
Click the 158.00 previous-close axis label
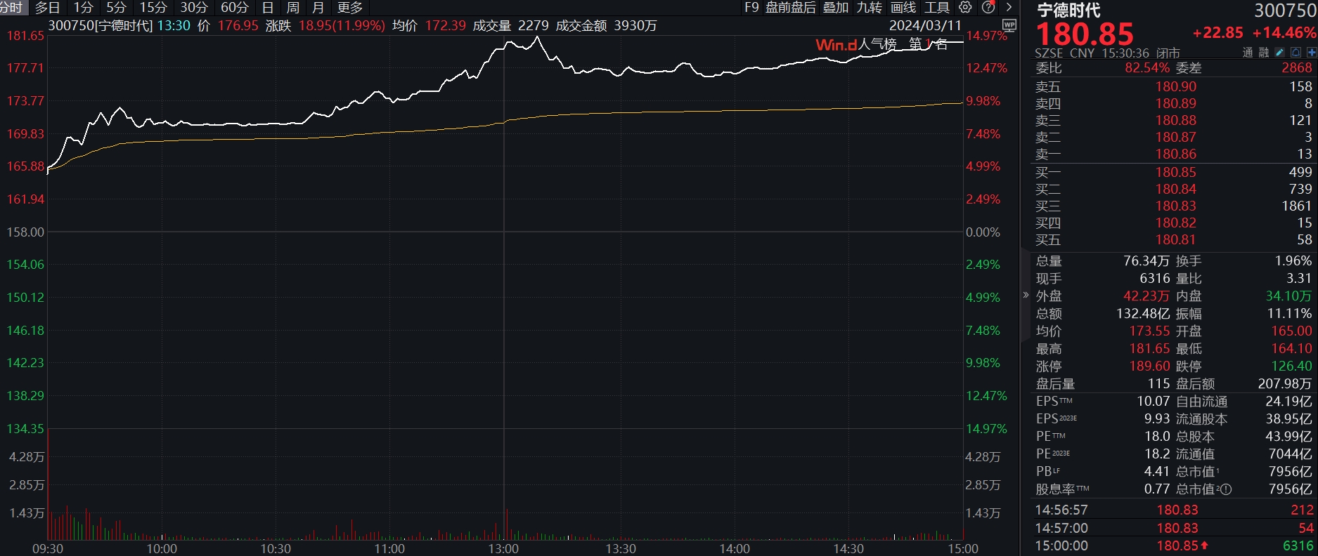pos(25,232)
